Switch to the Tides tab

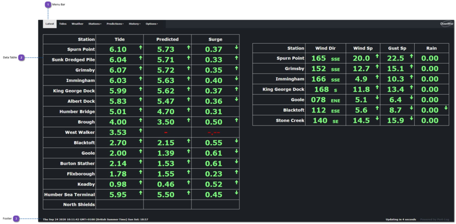[63, 24]
